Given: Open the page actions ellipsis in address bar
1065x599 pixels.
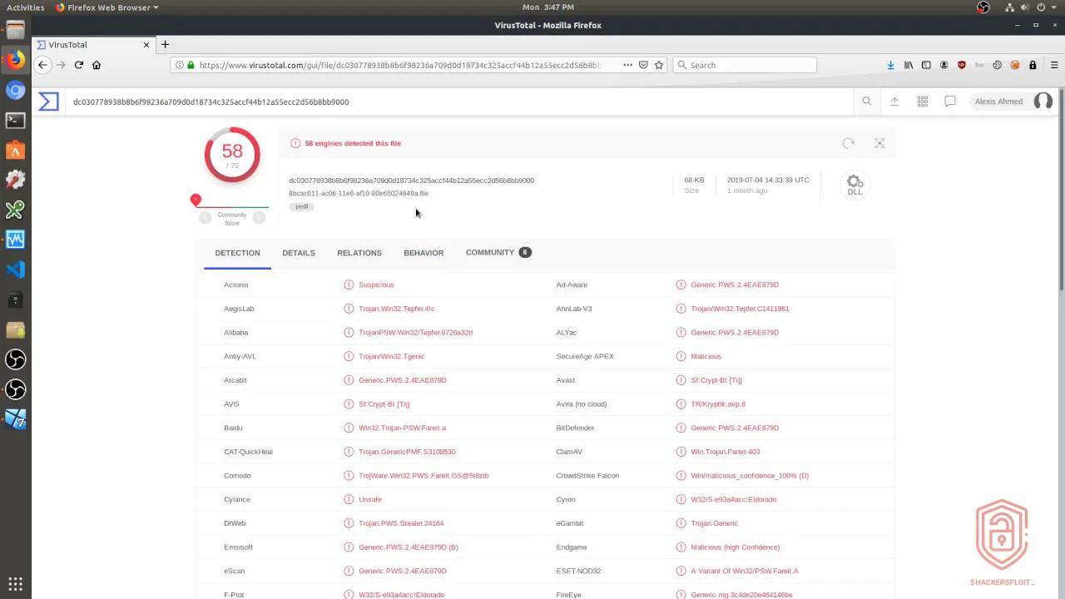Looking at the screenshot, I should click(x=628, y=65).
